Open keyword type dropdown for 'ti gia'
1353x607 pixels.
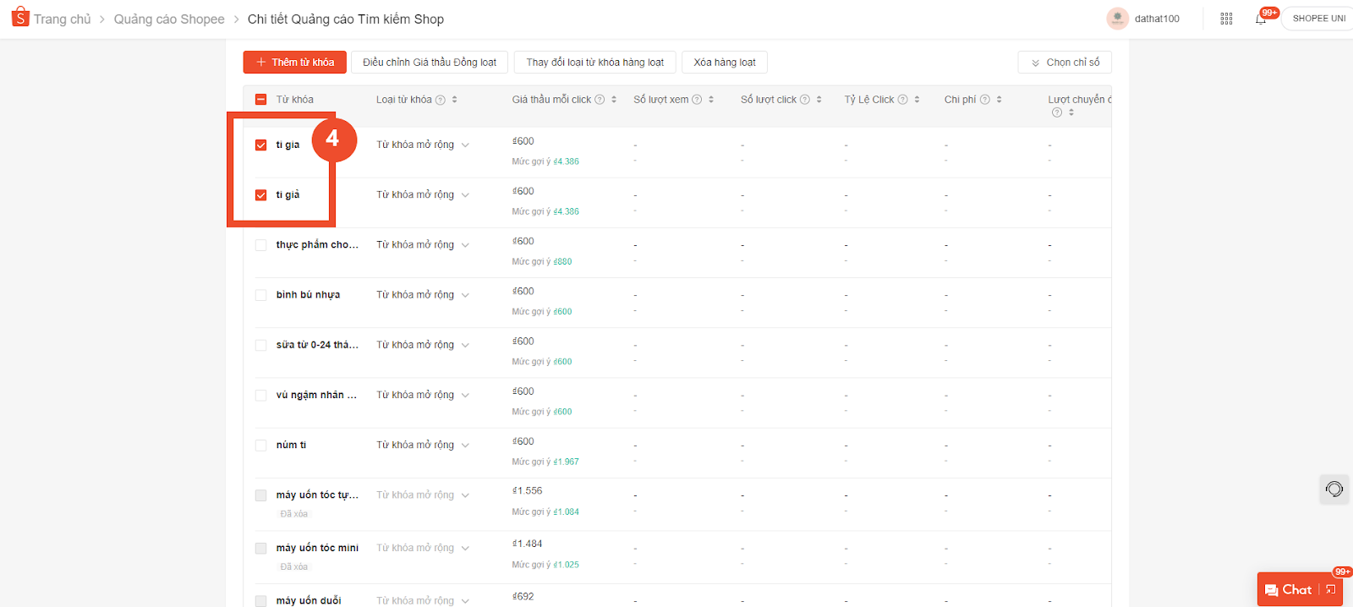(423, 145)
